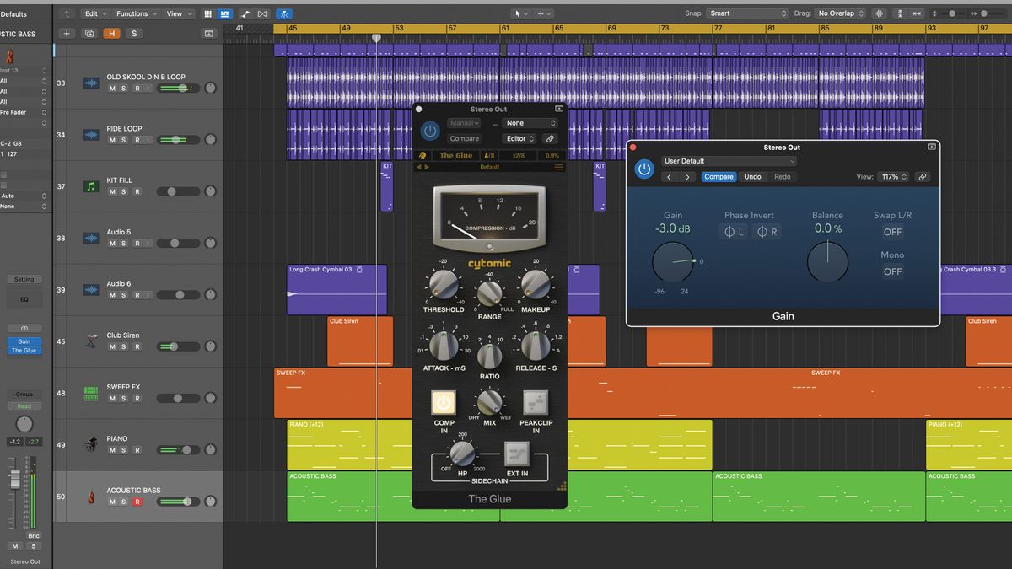Open the Piano Roll editor icon in toolbar
1012x569 pixels.
click(224, 13)
